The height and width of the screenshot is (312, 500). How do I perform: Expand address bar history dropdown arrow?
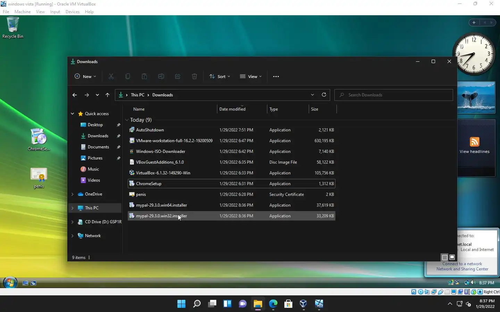click(312, 95)
